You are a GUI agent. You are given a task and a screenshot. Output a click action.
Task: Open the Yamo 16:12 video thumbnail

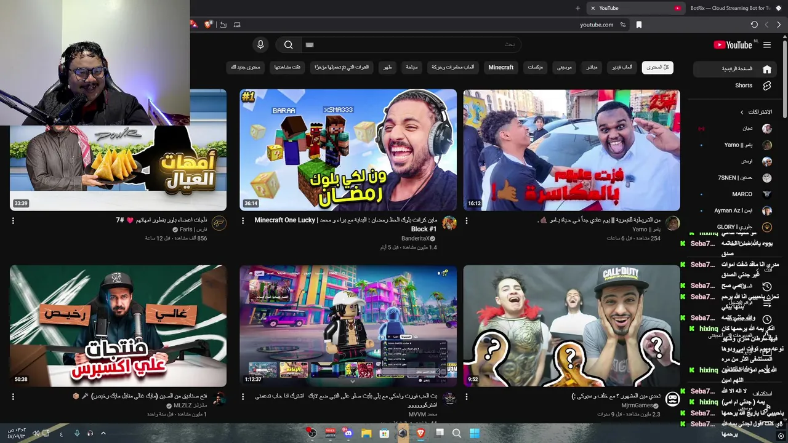pos(571,150)
